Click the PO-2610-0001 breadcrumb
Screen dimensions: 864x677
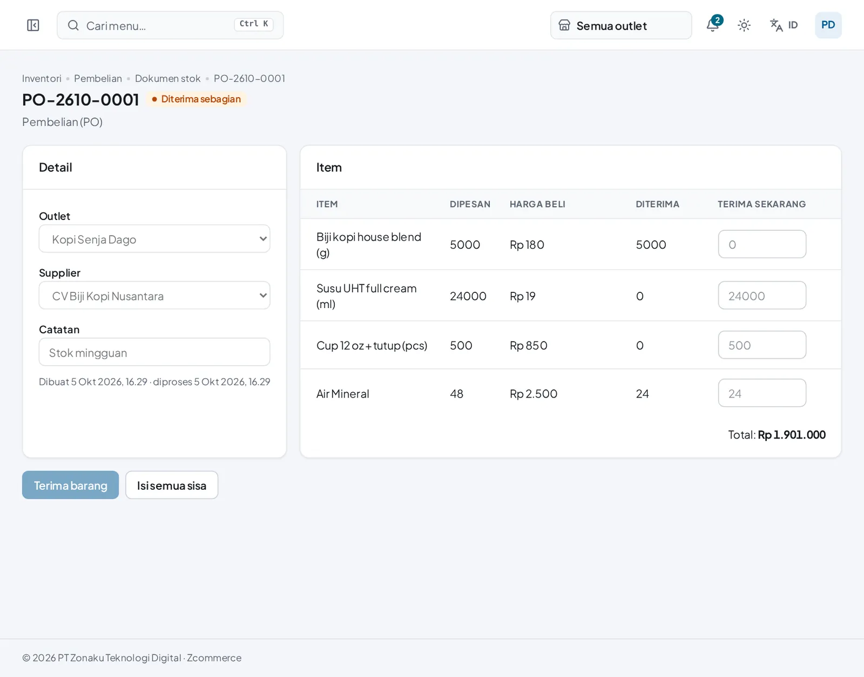pyautogui.click(x=249, y=79)
